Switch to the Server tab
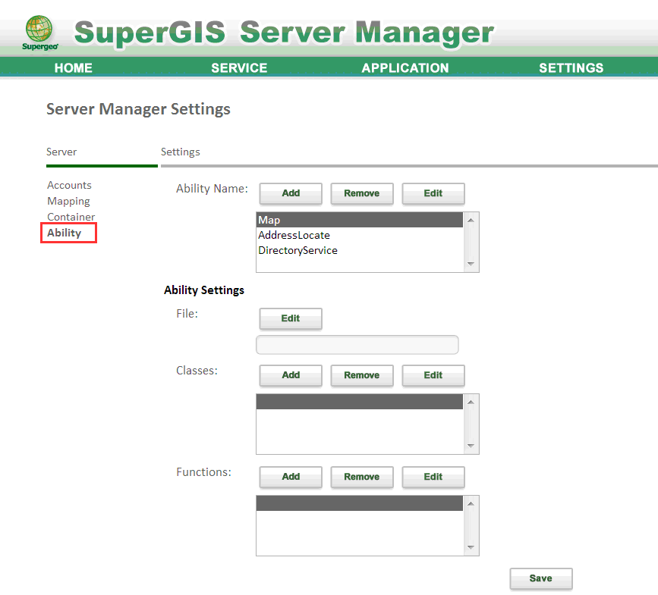 click(61, 152)
